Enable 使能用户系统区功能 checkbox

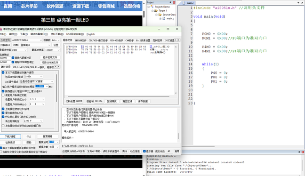coord(3,95)
